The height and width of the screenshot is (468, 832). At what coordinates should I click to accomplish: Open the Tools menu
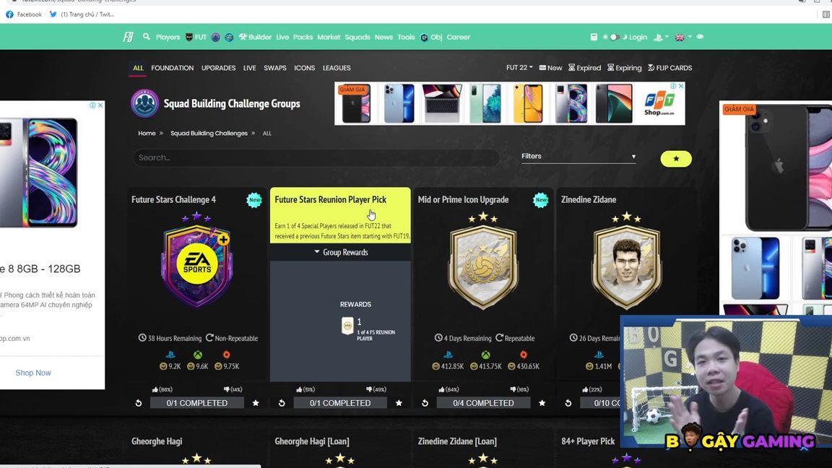click(406, 37)
